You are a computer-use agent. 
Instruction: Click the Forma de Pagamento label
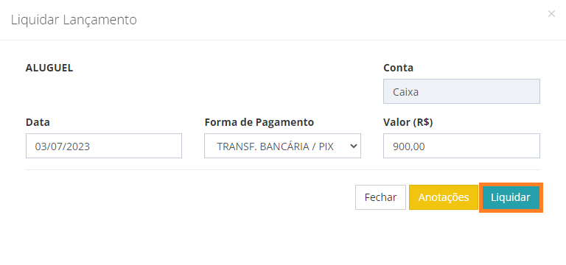[x=259, y=123]
